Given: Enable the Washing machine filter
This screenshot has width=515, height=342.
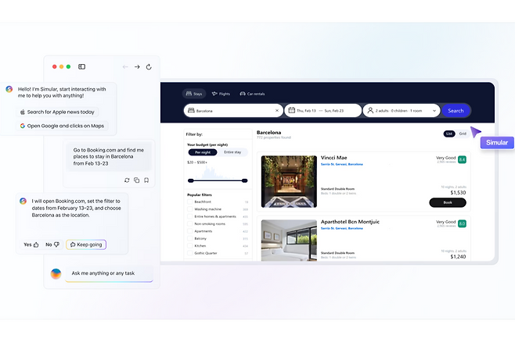Looking at the screenshot, I should [x=190, y=209].
